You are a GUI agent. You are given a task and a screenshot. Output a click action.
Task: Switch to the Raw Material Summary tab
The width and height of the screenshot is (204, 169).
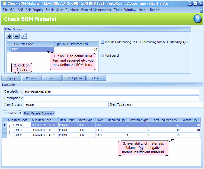39,113
